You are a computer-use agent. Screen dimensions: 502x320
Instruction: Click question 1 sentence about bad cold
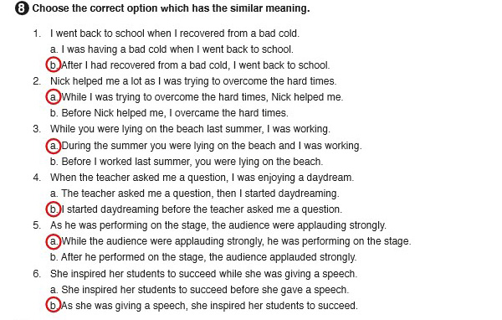(175, 34)
